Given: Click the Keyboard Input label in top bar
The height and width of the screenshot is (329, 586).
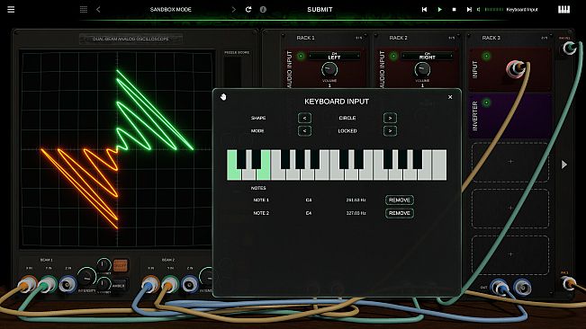Looking at the screenshot, I should [522, 9].
